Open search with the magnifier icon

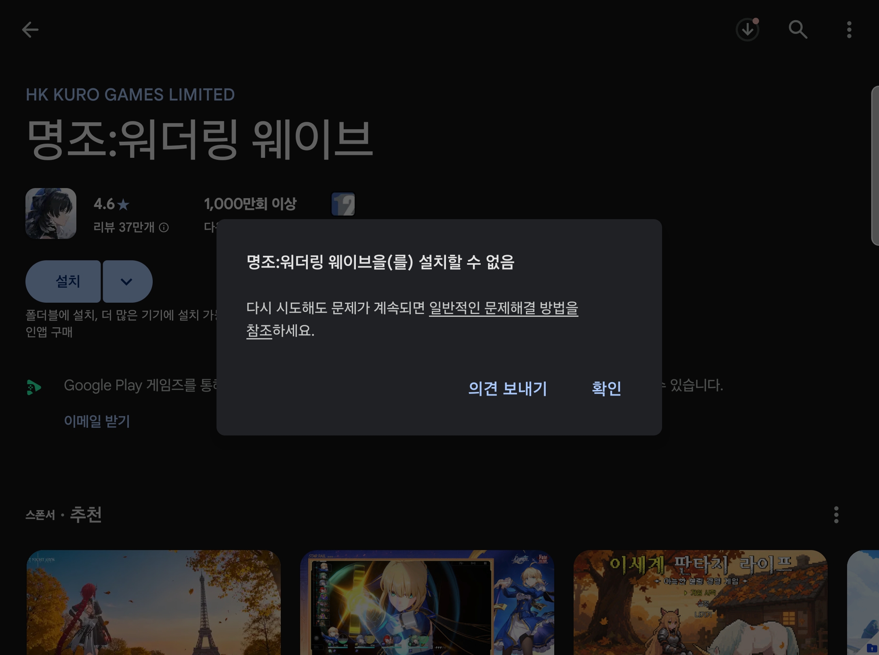coord(798,30)
